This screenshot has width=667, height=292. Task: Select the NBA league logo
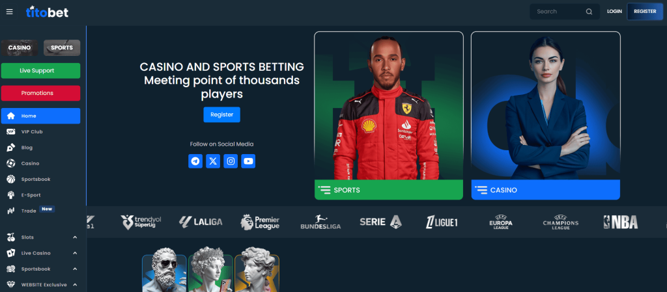[621, 222]
